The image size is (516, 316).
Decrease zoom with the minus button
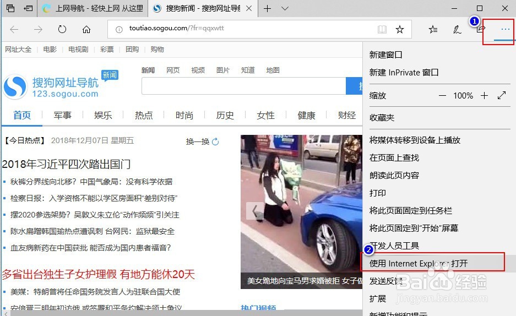pyautogui.click(x=442, y=96)
